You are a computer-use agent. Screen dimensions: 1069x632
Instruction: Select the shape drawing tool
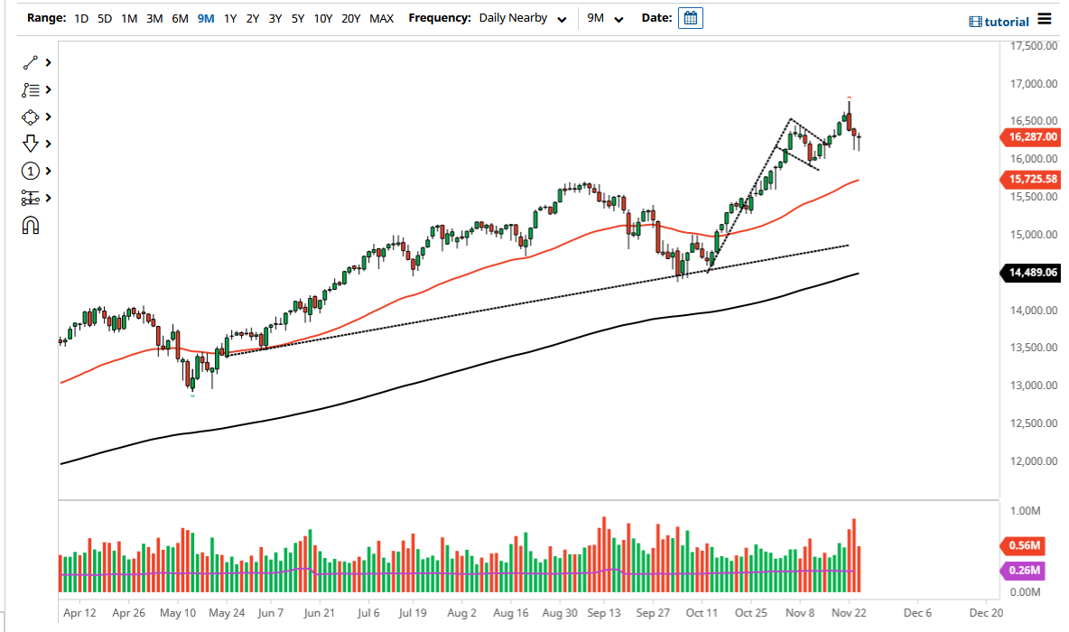tap(29, 116)
